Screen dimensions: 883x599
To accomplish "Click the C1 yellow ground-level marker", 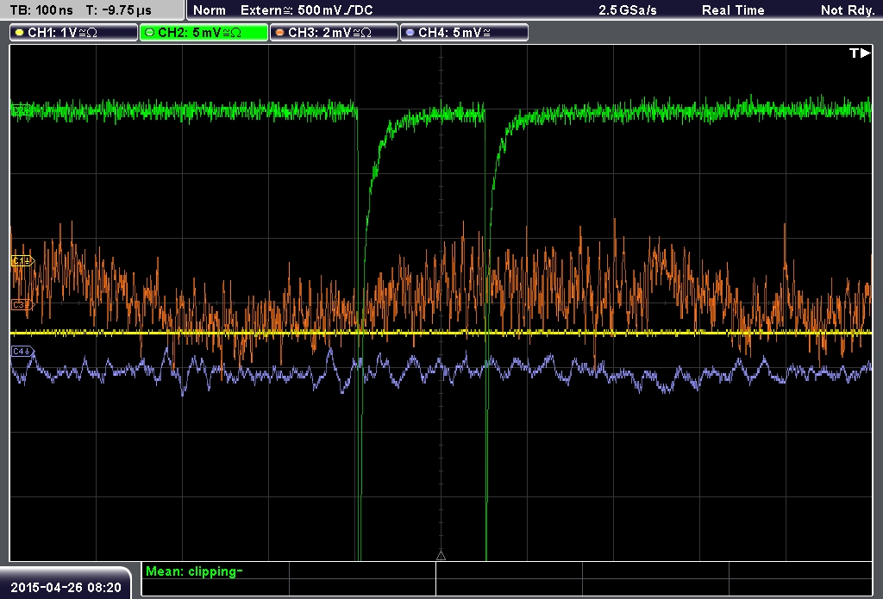I will click(x=23, y=260).
